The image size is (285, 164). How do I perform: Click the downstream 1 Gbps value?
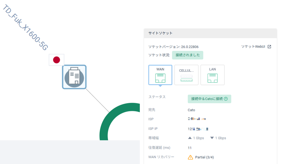point(221,138)
